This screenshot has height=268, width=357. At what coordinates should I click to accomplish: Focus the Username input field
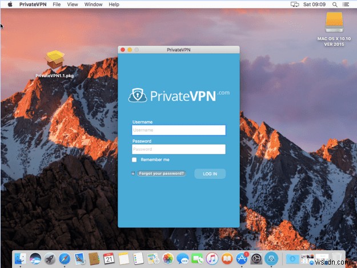pyautogui.click(x=179, y=130)
